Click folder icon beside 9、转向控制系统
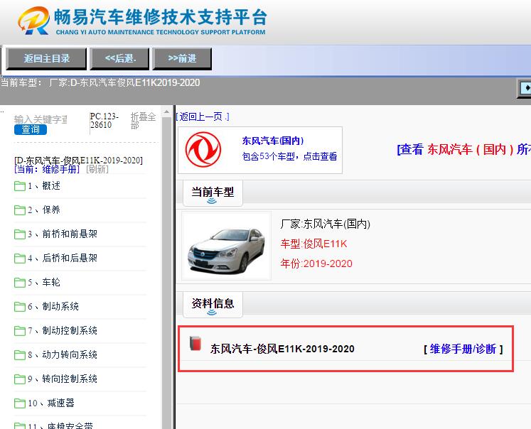531x429 pixels. point(20,379)
